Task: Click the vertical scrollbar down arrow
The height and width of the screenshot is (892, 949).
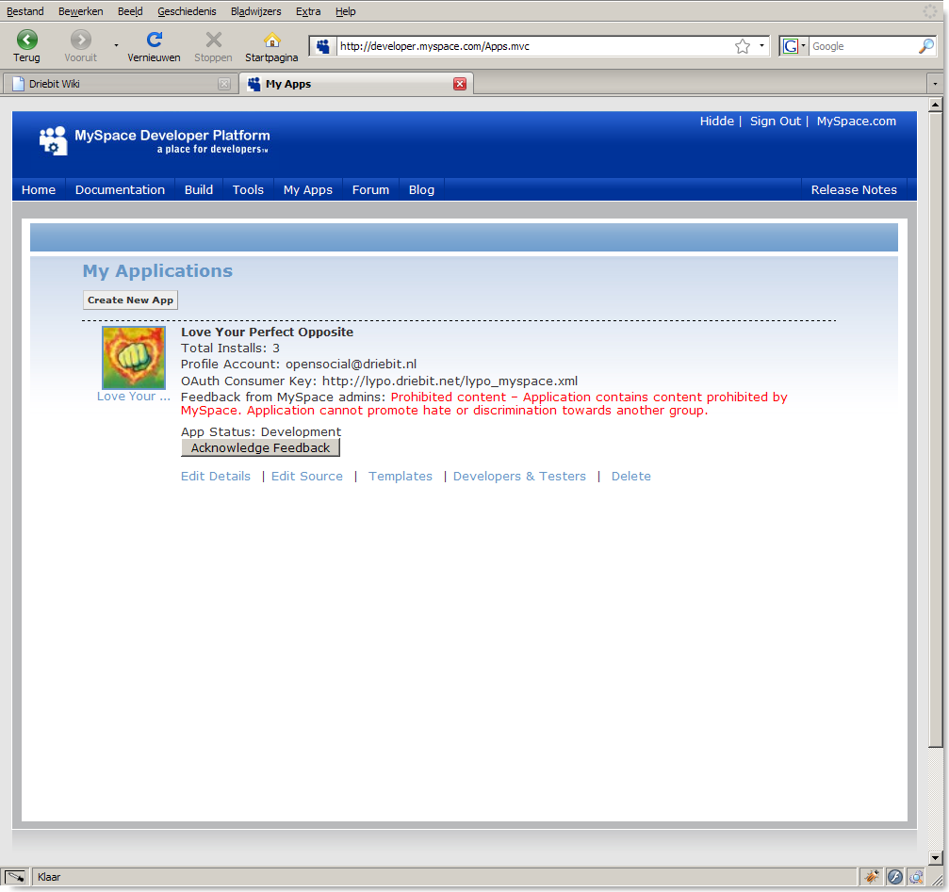Action: (x=935, y=857)
